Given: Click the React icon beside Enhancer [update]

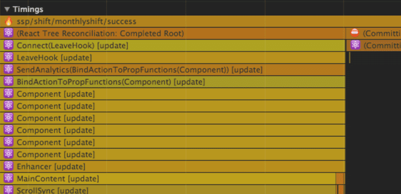Looking at the screenshot, I should point(9,166).
